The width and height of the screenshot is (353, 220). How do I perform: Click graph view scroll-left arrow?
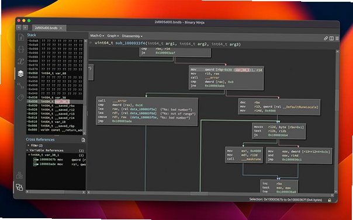pos(89,193)
